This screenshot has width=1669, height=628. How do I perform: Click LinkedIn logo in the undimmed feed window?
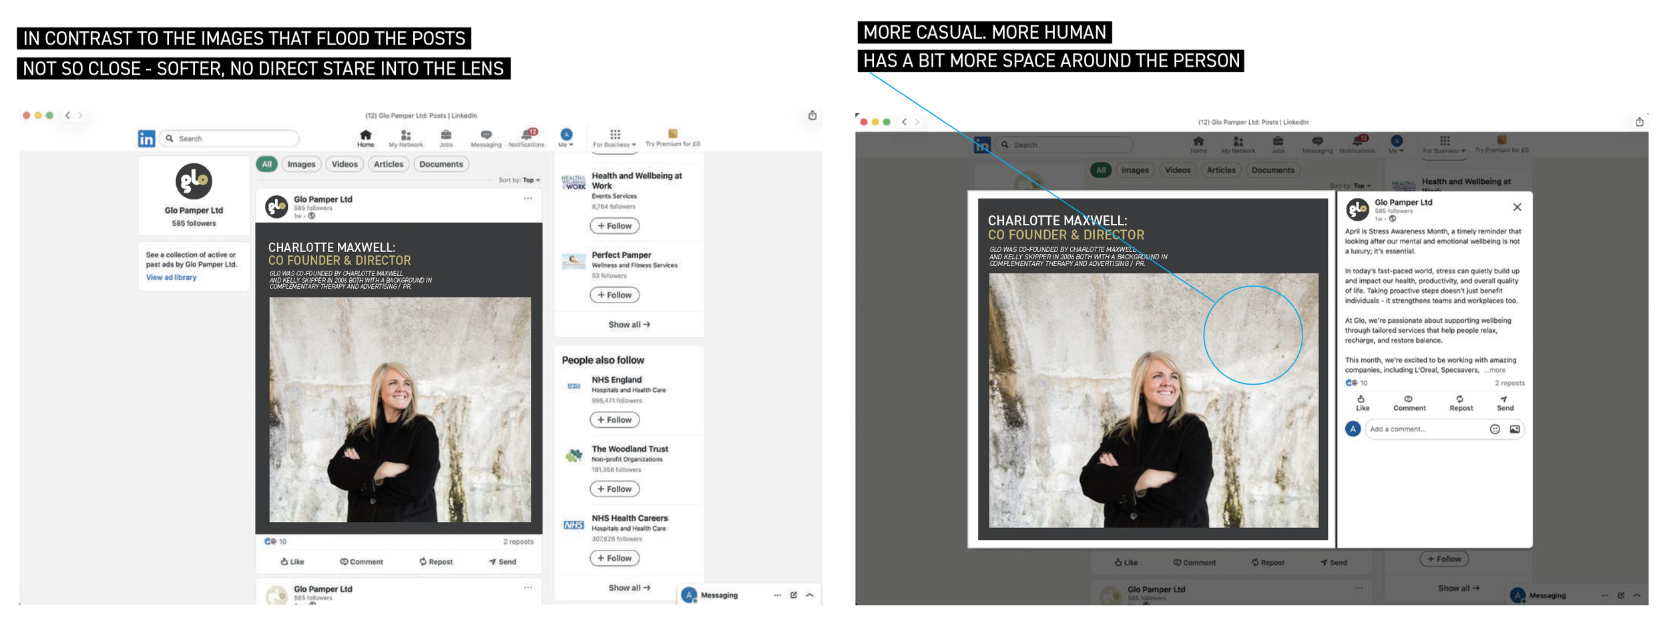146,139
